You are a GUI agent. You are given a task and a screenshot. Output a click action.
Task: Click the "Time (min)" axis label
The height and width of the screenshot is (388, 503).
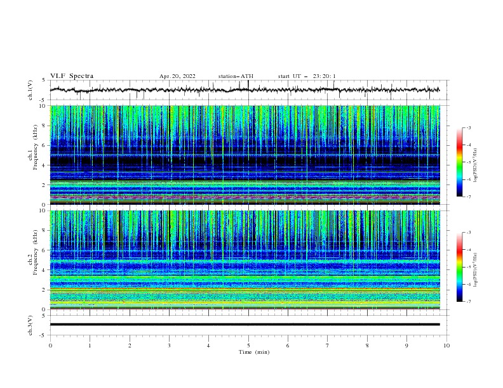254,352
